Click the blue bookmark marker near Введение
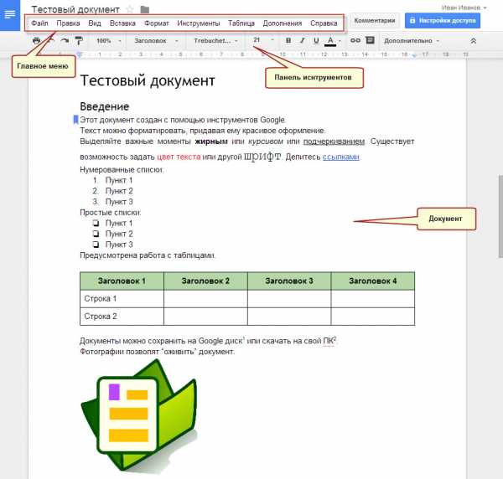The width and height of the screenshot is (503, 479). pyautogui.click(x=75, y=120)
